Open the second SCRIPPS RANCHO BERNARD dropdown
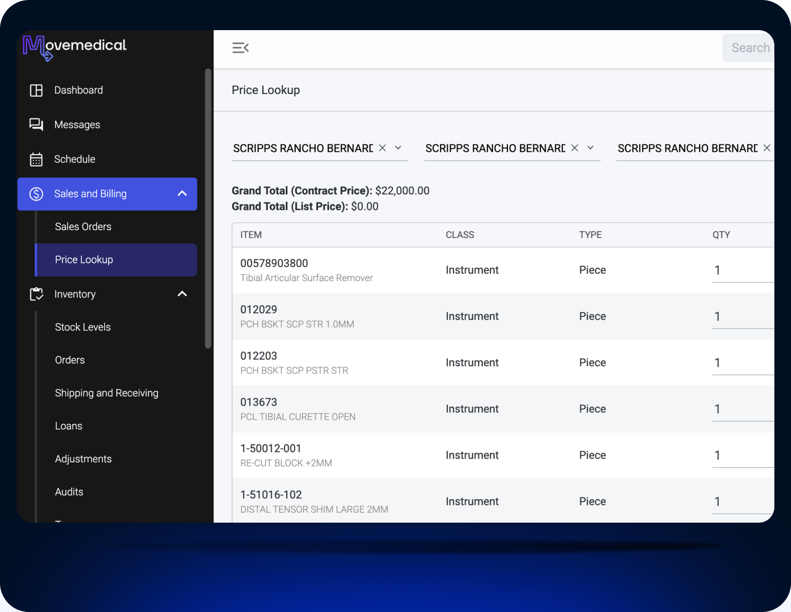791x612 pixels. [x=590, y=148]
